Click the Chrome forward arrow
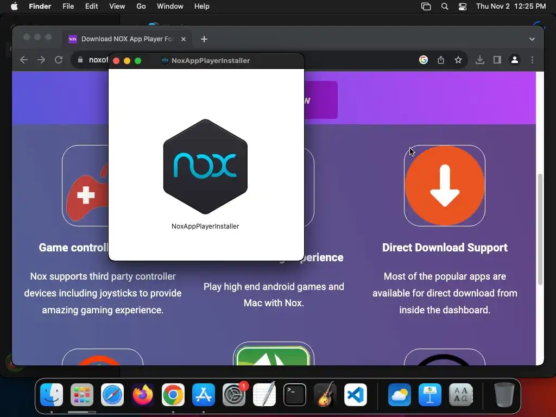556x417 pixels. tap(41, 60)
